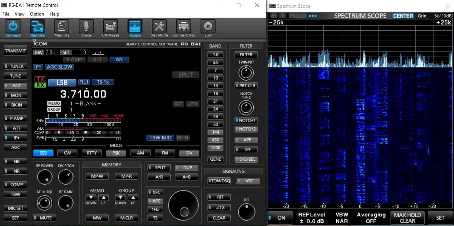Click the RF GAIN knob
454x226 pixels.
[66, 203]
